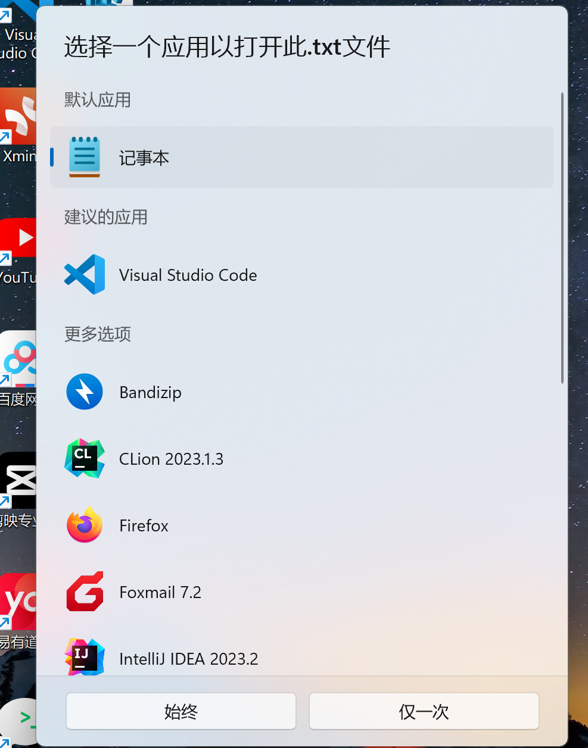
Task: Click the Visual Studio Code icon in the app list
Action: (x=85, y=274)
